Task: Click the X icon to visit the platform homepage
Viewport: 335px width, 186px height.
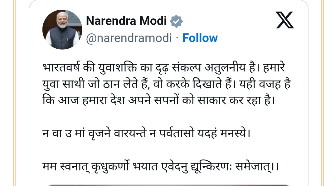Action: [x=284, y=20]
